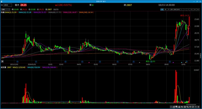Click the crosshair-cursor tool icon in bottom toolbar

click(x=188, y=107)
